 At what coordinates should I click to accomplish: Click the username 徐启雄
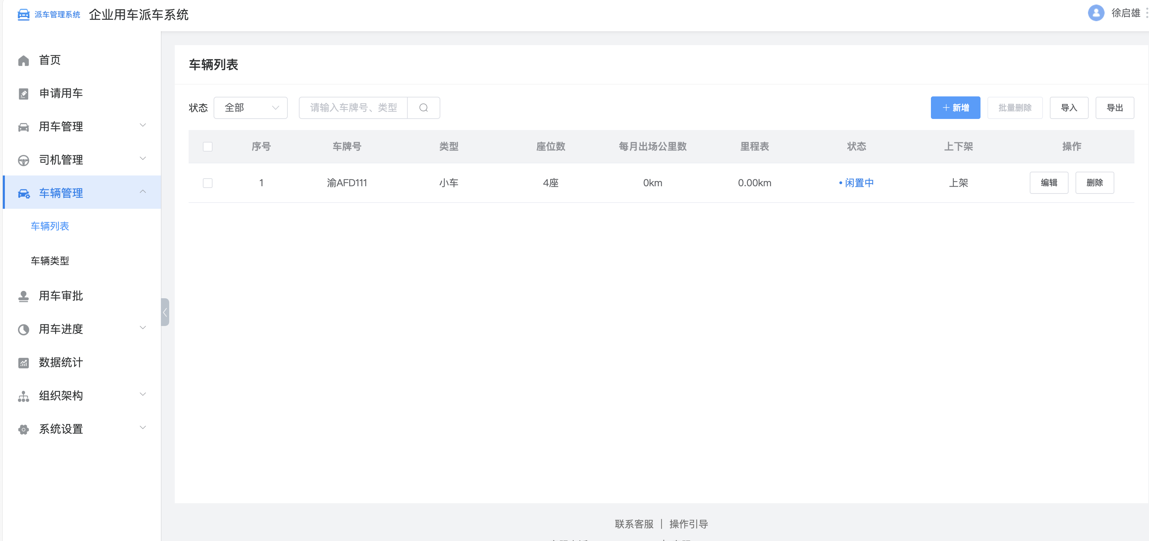coord(1125,13)
